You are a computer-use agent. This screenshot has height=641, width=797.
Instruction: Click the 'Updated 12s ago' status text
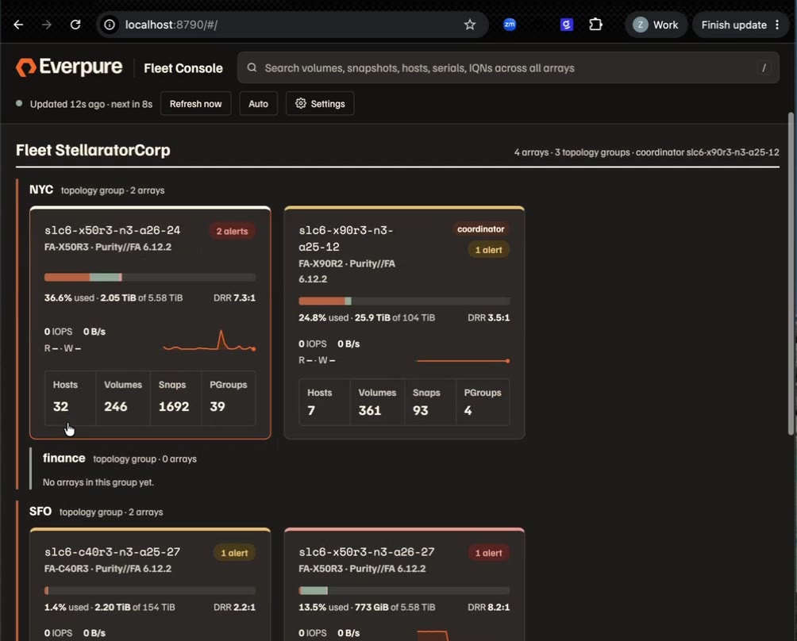tap(91, 104)
